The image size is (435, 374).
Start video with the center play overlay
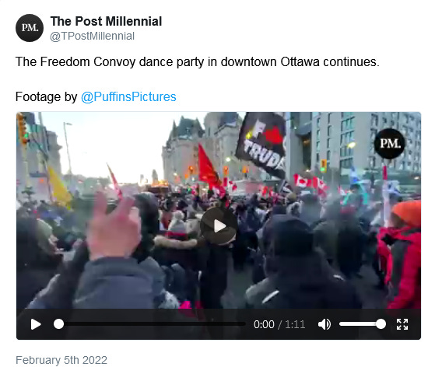click(219, 226)
